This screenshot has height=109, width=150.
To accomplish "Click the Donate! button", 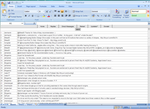I will (106, 26).
